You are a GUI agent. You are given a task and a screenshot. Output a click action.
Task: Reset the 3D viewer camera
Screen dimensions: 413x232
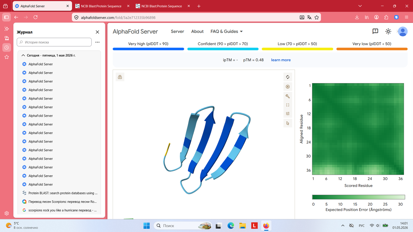click(287, 77)
